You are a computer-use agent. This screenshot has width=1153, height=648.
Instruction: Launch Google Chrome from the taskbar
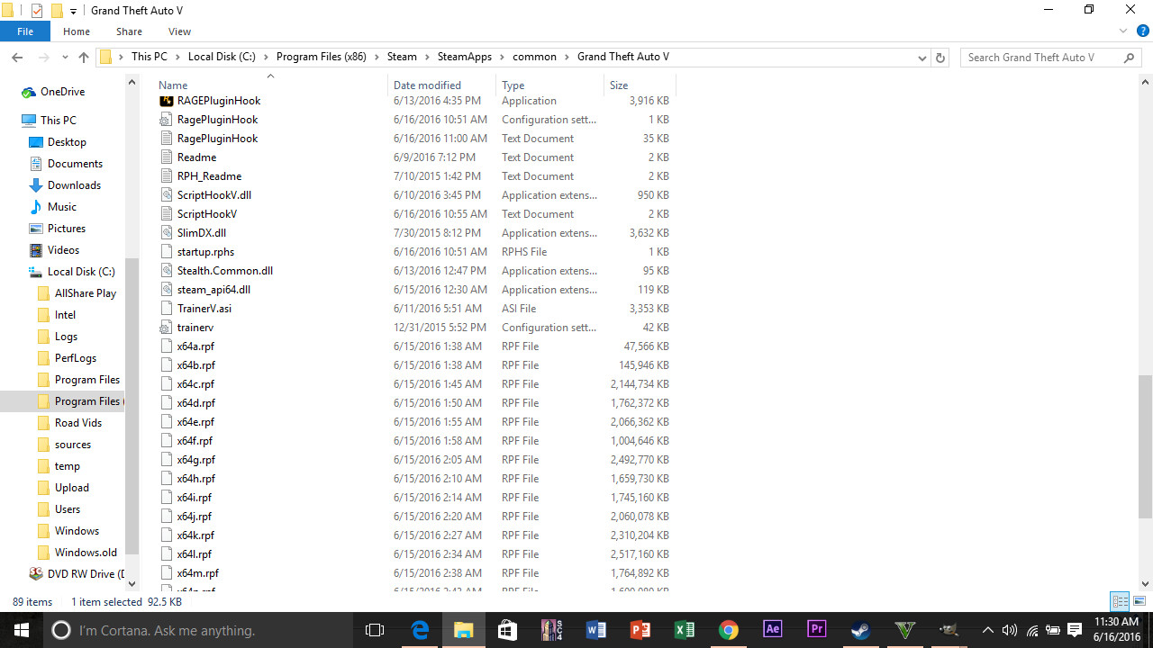(728, 630)
